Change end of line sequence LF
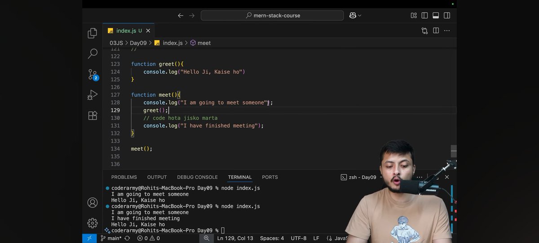539x243 pixels. (x=316, y=238)
